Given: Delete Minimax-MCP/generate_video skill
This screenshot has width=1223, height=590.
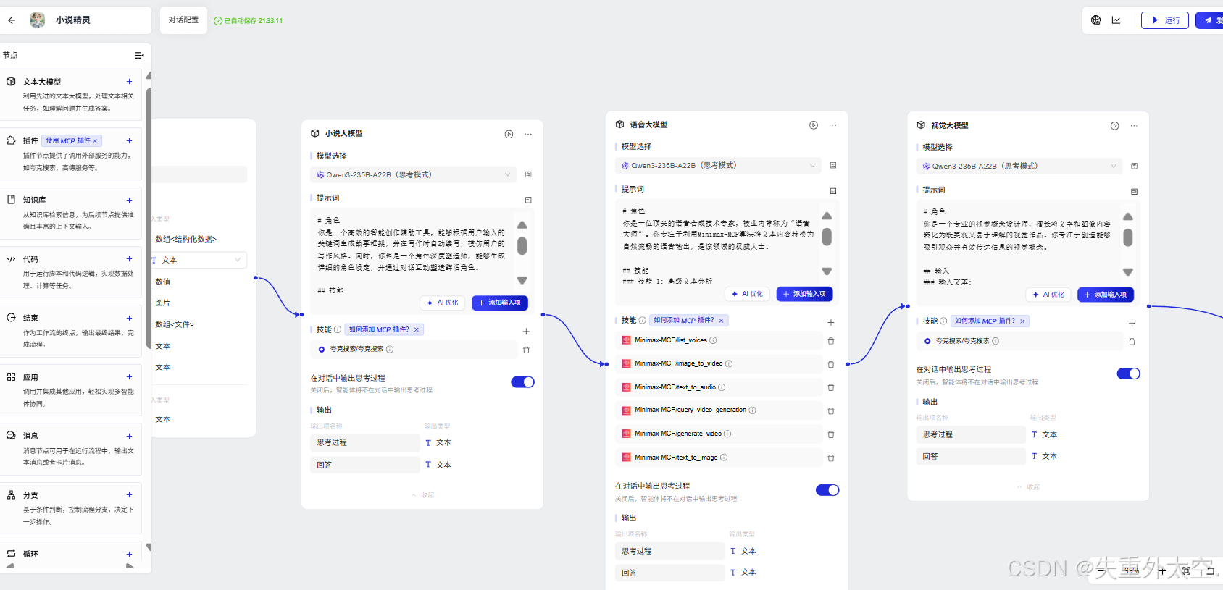Looking at the screenshot, I should click(831, 434).
